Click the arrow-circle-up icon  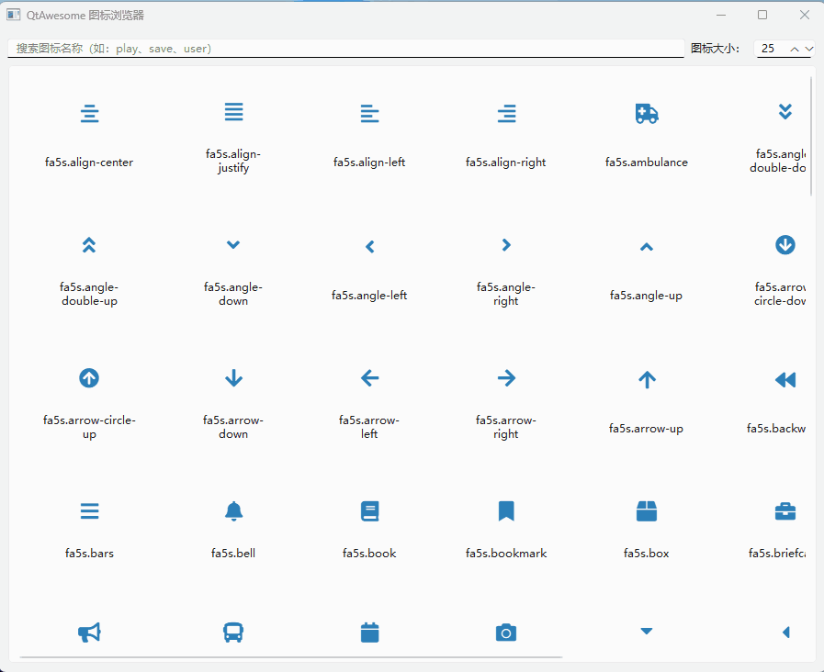(89, 378)
